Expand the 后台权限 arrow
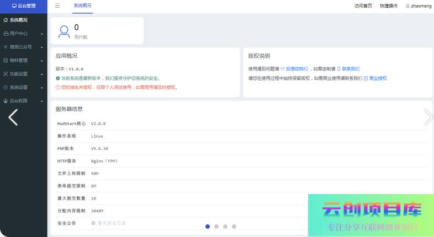The width and height of the screenshot is (434, 237). (x=42, y=101)
